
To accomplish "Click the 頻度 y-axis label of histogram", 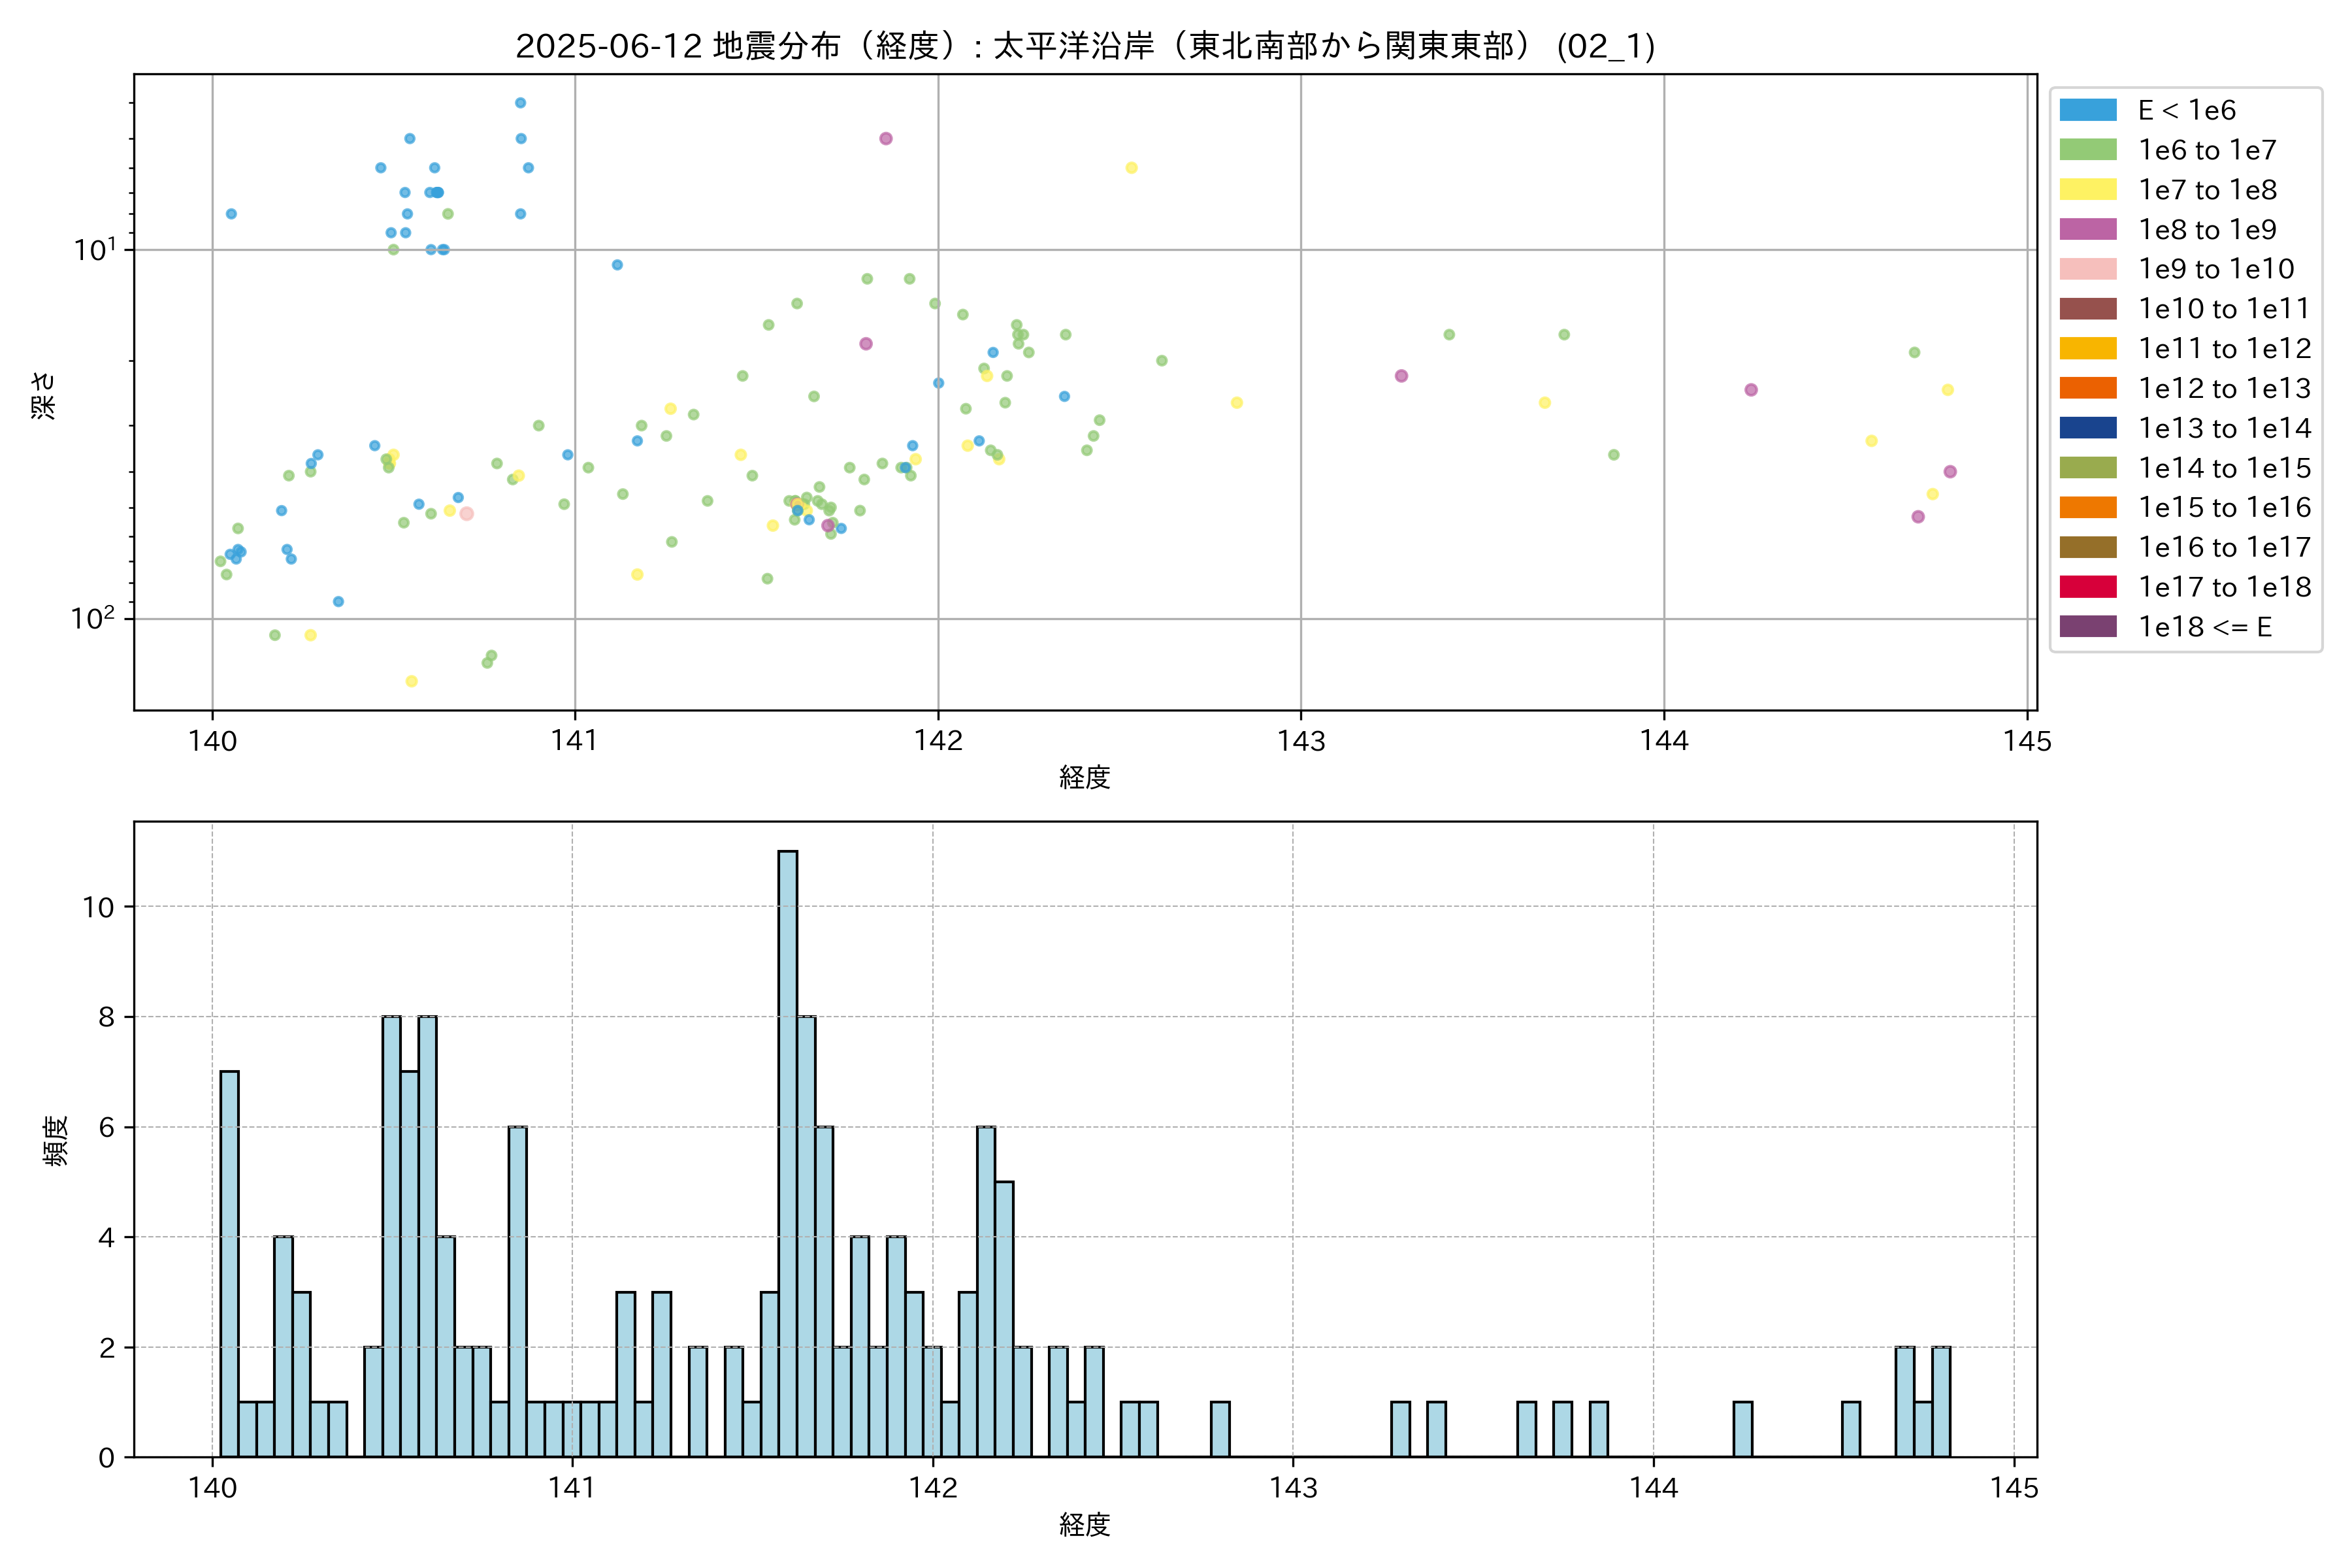I will (56, 1140).
